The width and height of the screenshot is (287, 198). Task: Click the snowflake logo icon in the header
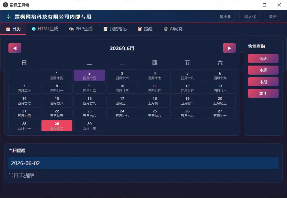tap(8, 17)
